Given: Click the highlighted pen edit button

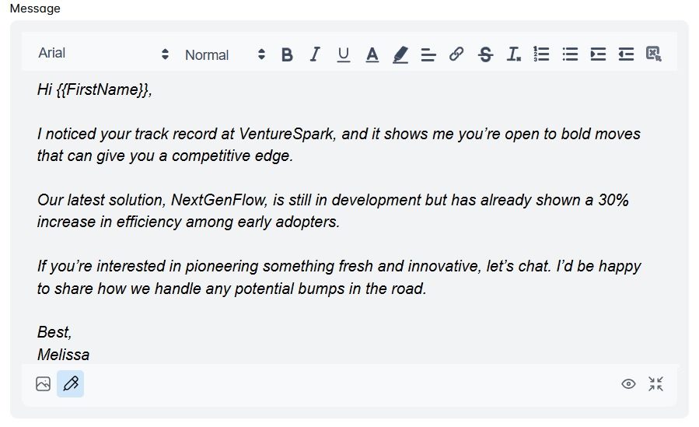Looking at the screenshot, I should [x=71, y=383].
